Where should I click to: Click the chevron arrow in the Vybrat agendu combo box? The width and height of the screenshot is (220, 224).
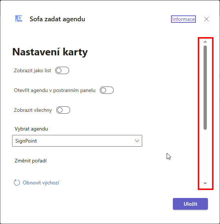(x=137, y=141)
